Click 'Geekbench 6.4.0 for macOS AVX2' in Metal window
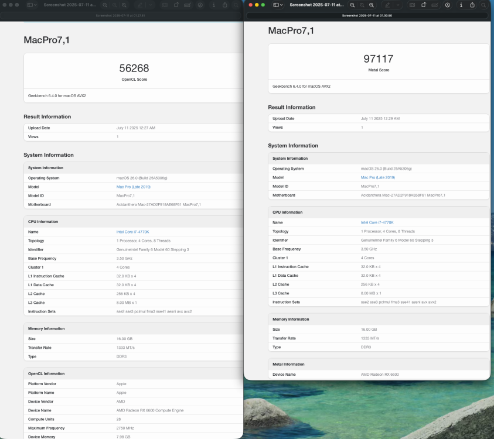Viewport: 494px width, 439px height. pyautogui.click(x=301, y=86)
